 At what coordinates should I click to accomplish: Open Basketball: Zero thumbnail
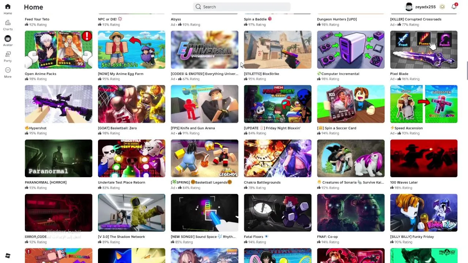pos(132,104)
